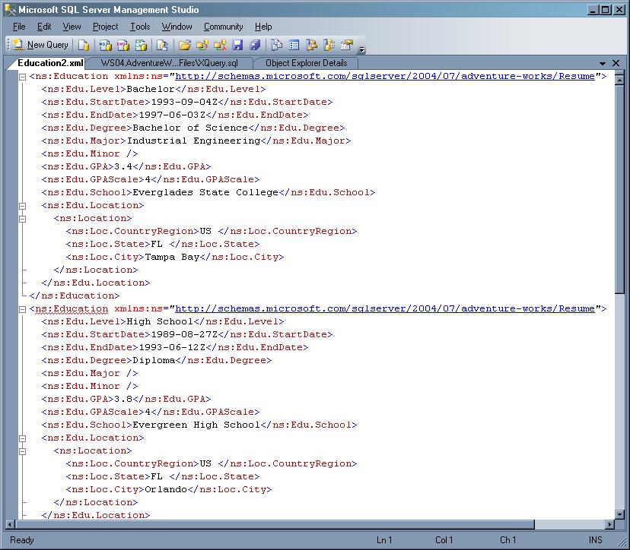Collapse the first ns:Education node

tap(23, 77)
